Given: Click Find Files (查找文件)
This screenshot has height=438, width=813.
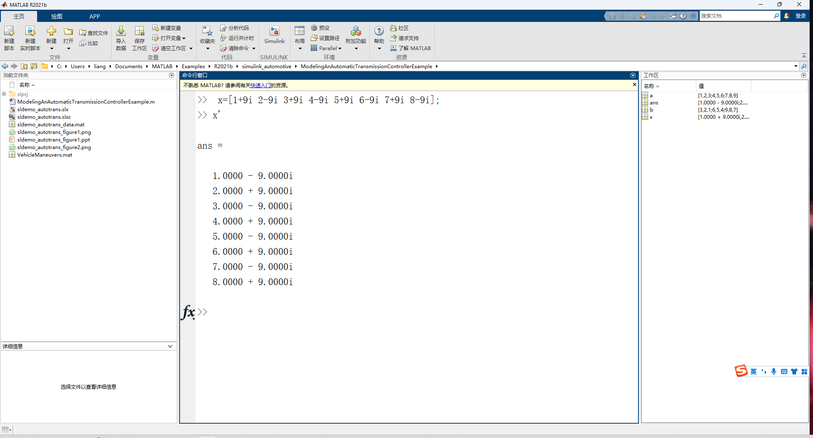Looking at the screenshot, I should pyautogui.click(x=94, y=33).
